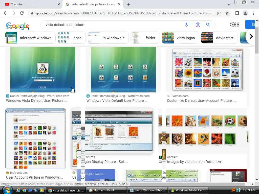Open the Tweaks.com account pictures grid thumbnail
This screenshot has height=194, width=259.
[x=207, y=69]
